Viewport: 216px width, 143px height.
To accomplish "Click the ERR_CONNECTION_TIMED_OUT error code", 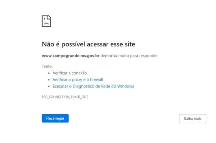I will coord(65,97).
